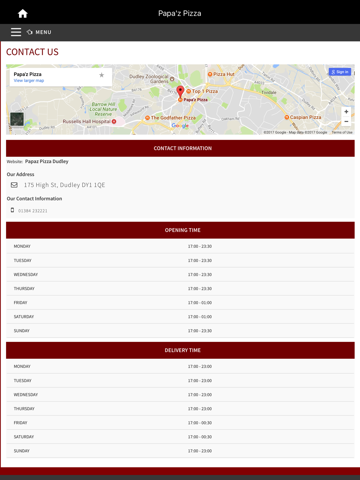
Task: Click the red Papa'z Pizza map pin
Action: tap(180, 91)
